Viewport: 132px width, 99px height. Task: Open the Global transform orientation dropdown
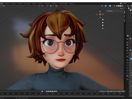tap(42, 6)
